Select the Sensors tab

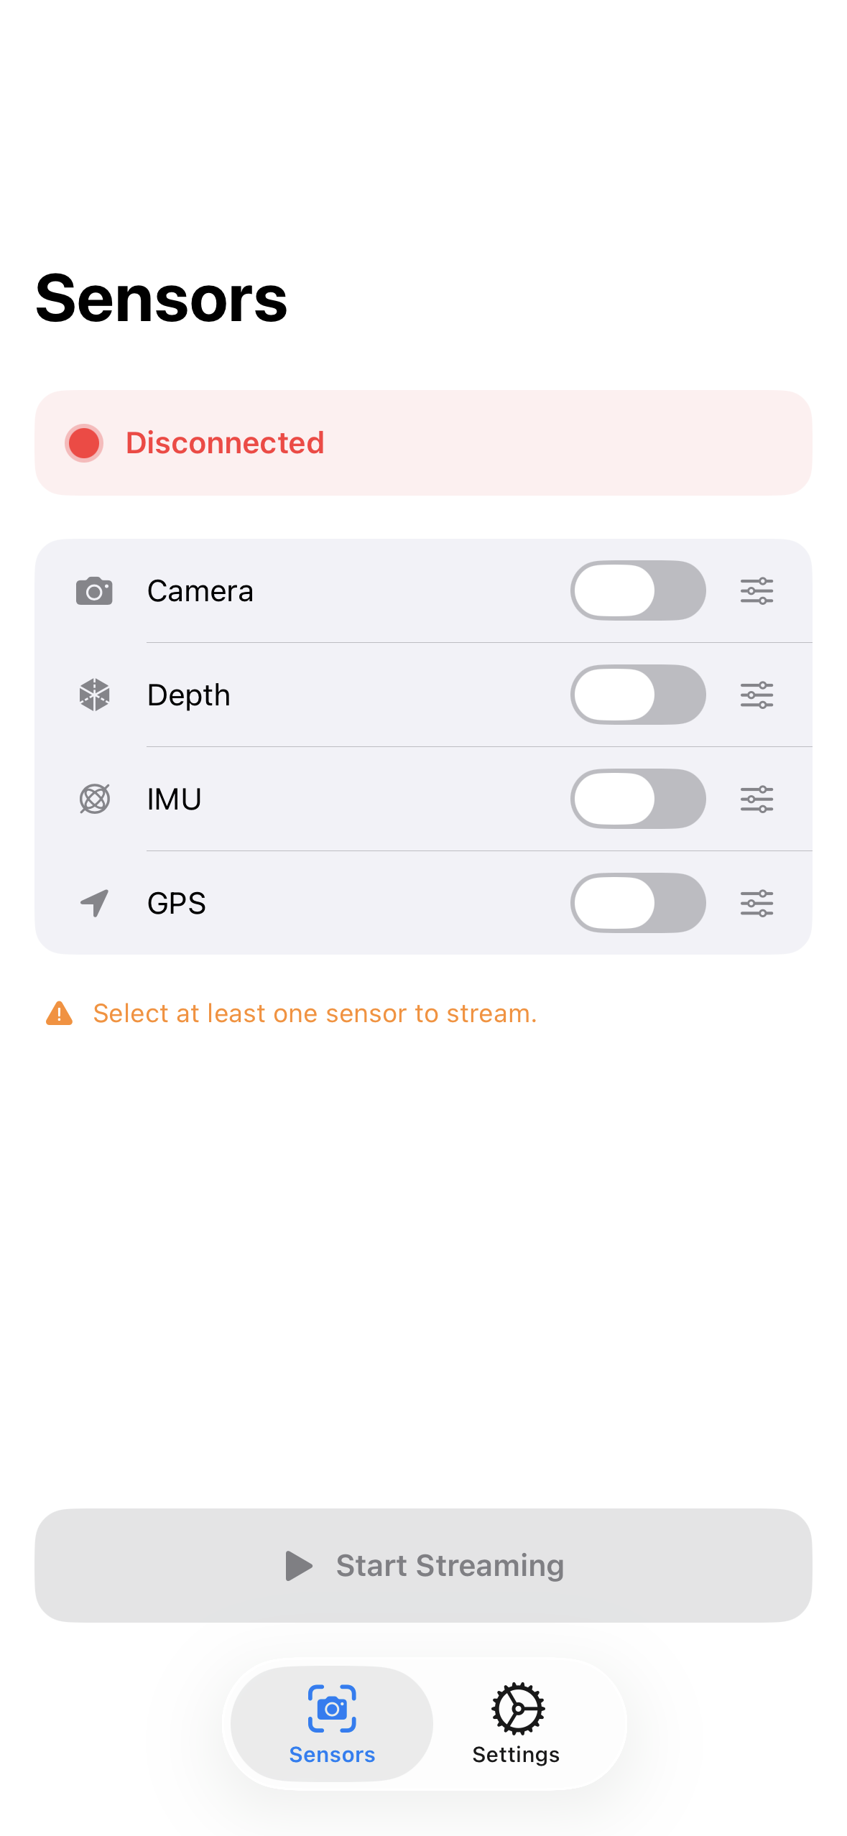(x=332, y=1723)
